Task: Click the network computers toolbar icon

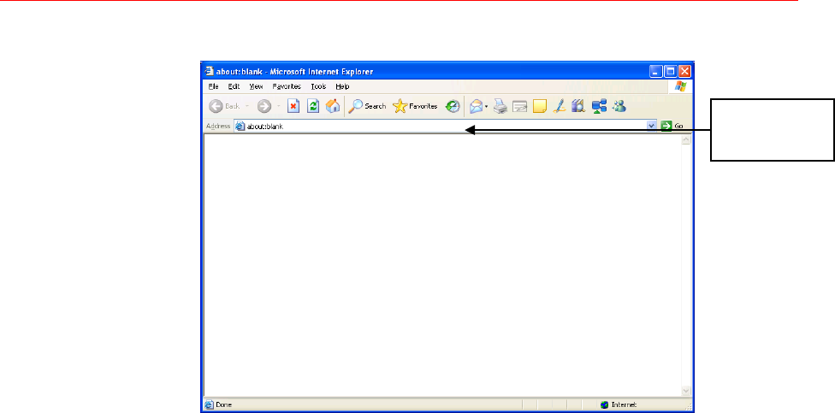Action: point(599,106)
